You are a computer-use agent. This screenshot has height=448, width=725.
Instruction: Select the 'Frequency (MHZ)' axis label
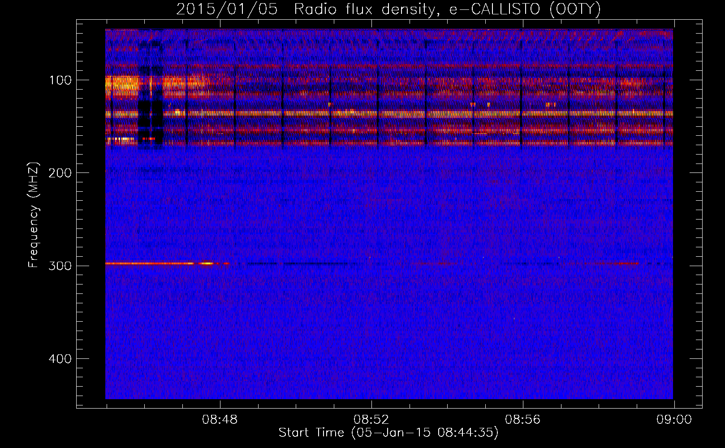[34, 215]
